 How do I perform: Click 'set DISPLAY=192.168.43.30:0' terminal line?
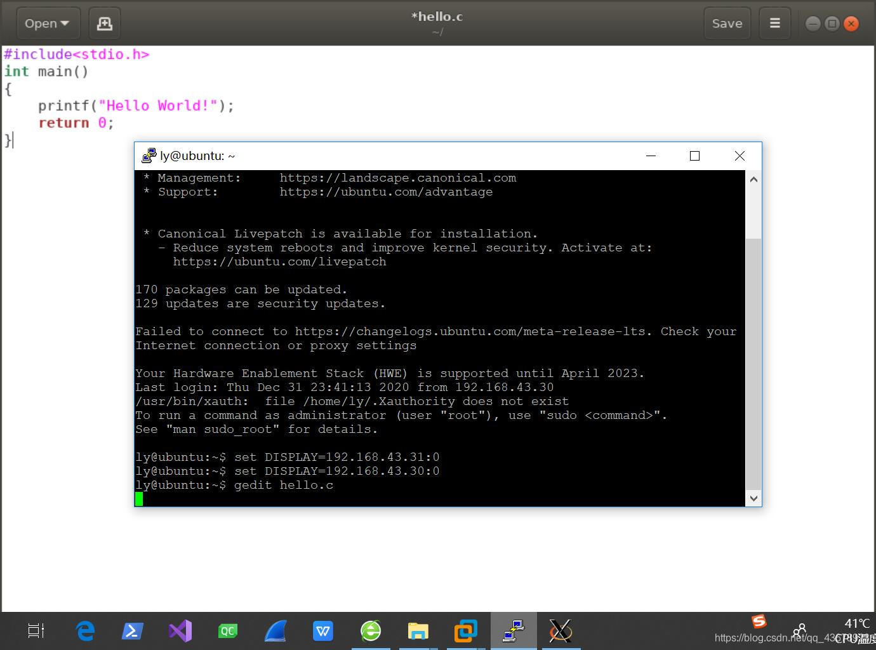[x=336, y=471]
